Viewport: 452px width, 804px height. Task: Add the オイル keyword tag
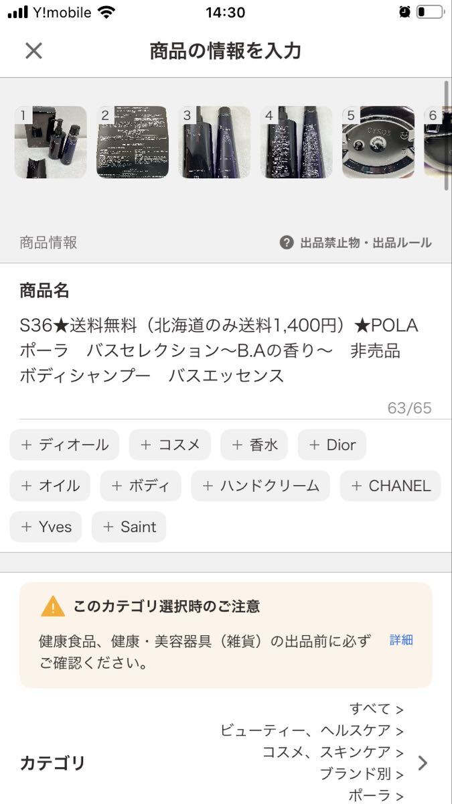coord(50,486)
